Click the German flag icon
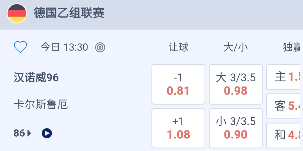 point(17,13)
